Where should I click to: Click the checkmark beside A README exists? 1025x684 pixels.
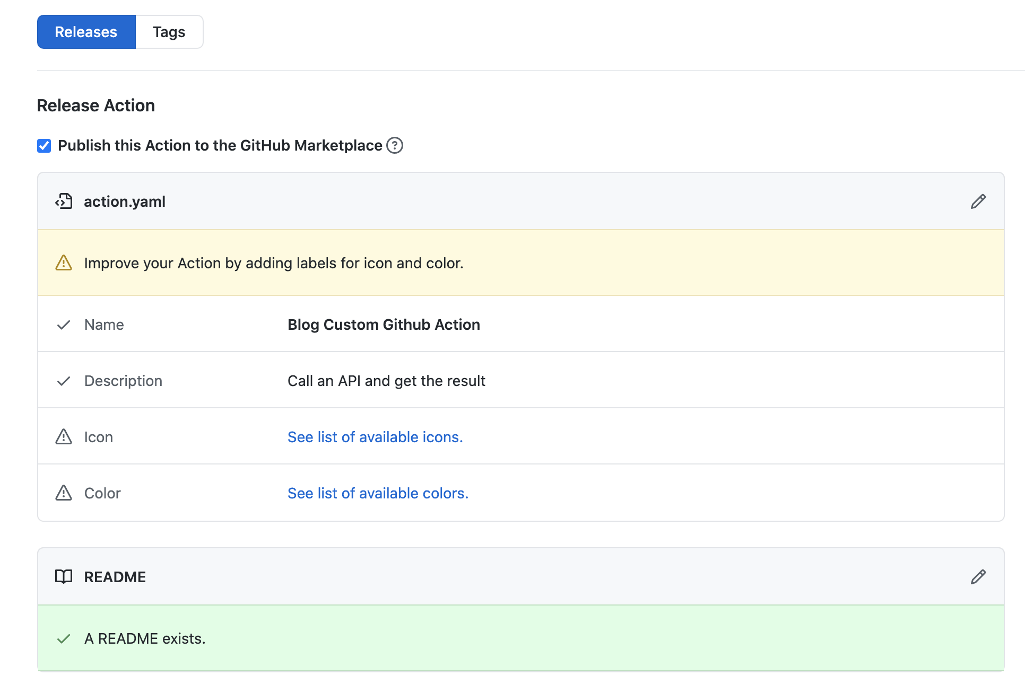tap(64, 639)
